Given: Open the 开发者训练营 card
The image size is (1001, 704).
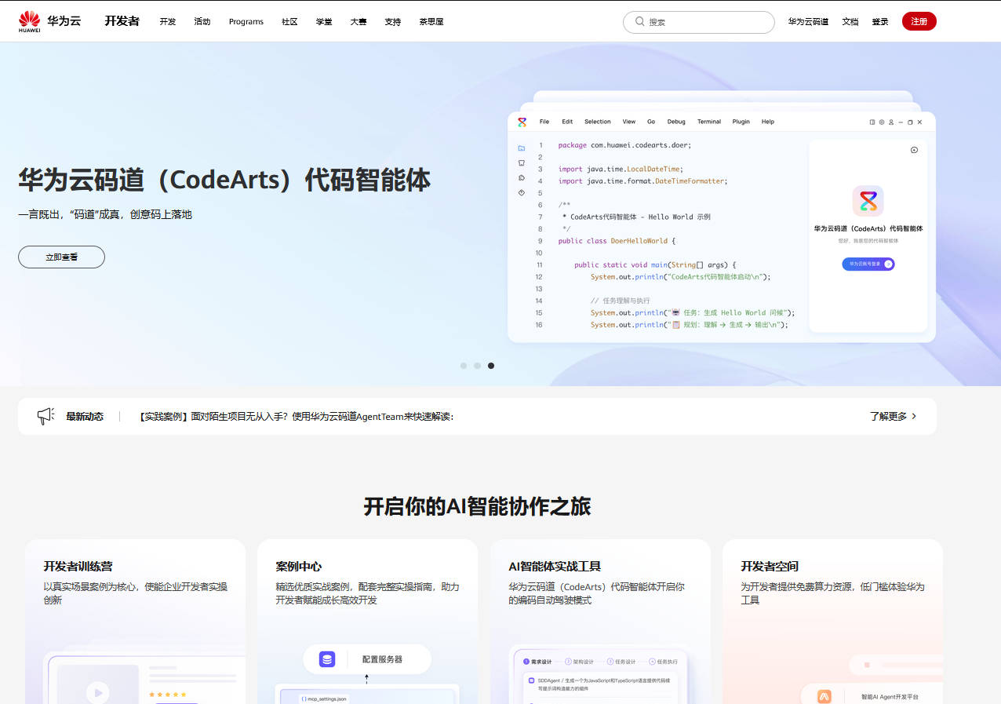Looking at the screenshot, I should [x=135, y=621].
